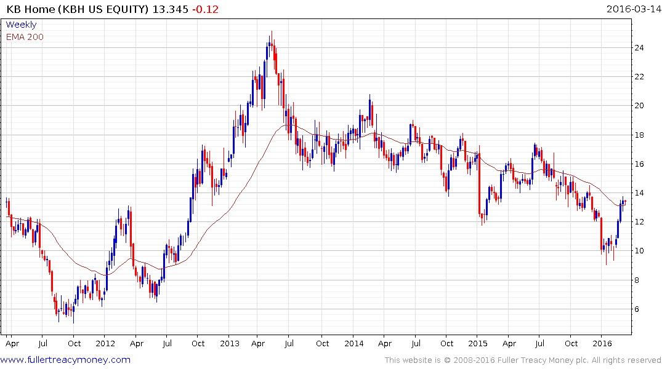The height and width of the screenshot is (369, 662).
Task: Click the 2012 year label on time axis
Action: click(x=105, y=343)
